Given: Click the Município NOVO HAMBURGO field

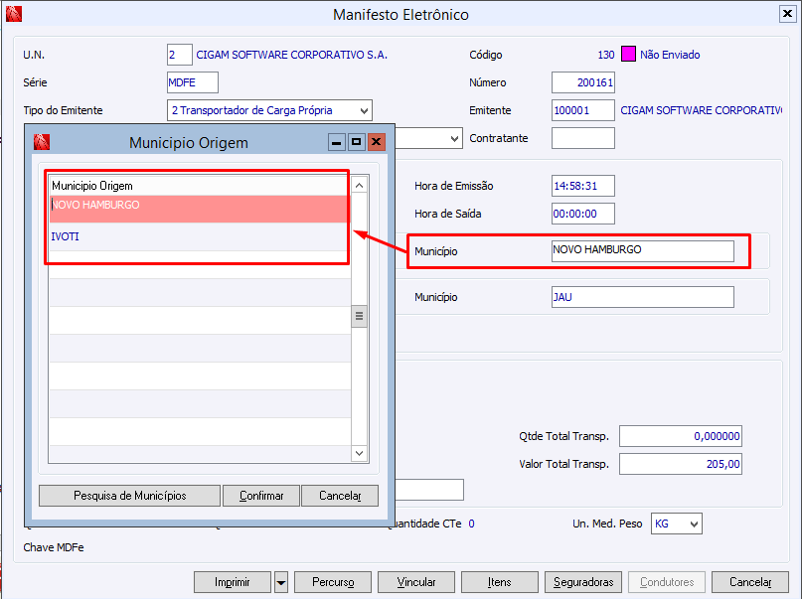Looking at the screenshot, I should (x=643, y=251).
